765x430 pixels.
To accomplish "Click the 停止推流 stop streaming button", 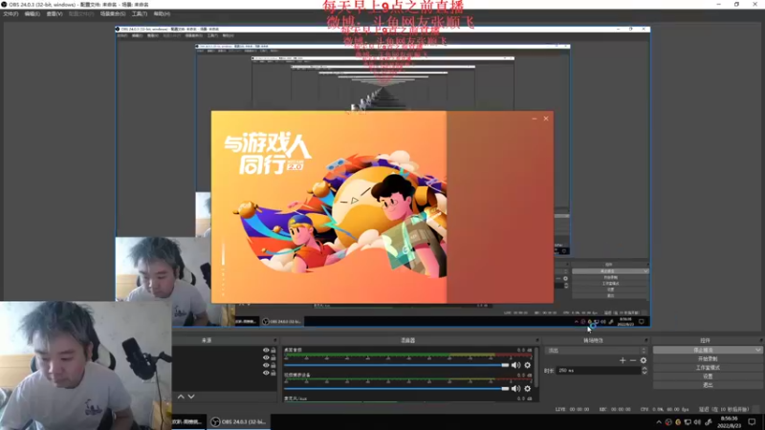I will (704, 350).
